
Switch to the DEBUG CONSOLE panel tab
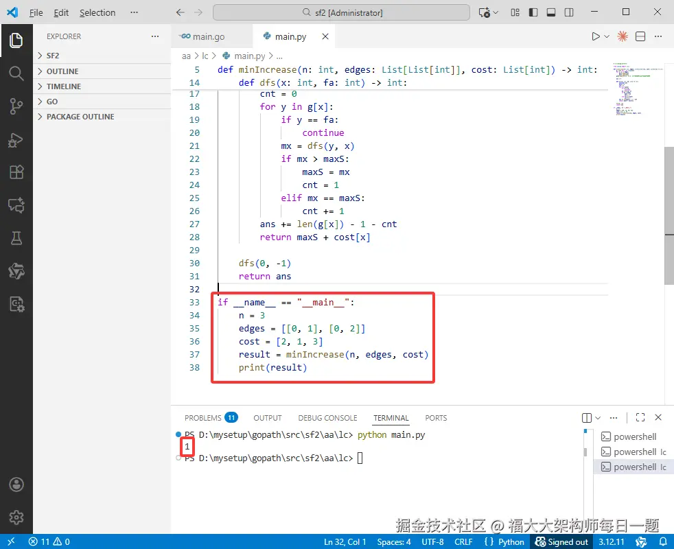(x=327, y=418)
